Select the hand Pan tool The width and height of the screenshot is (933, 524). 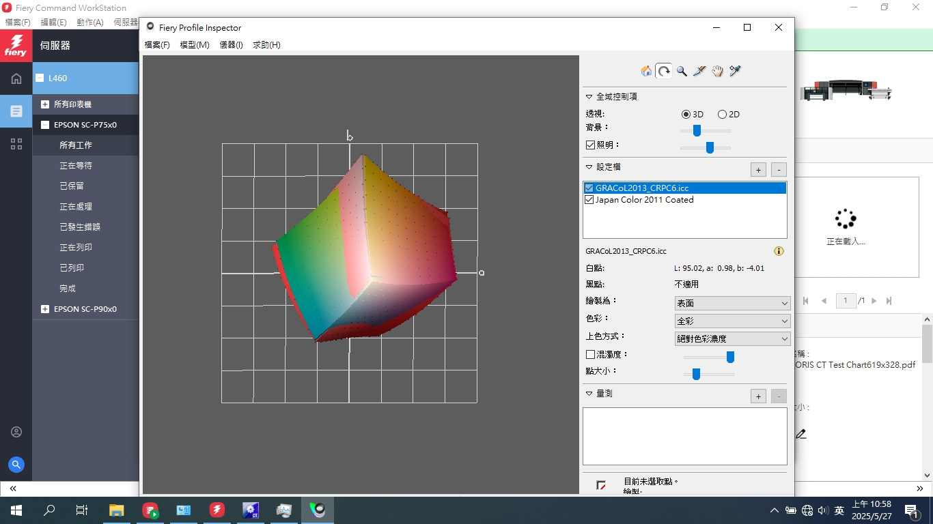(717, 71)
